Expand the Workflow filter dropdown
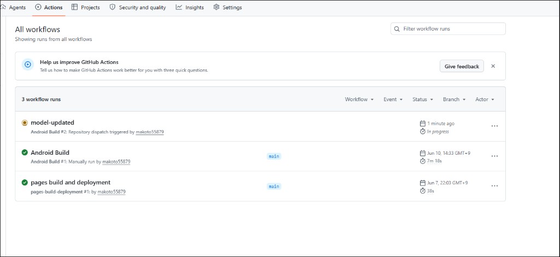 [x=359, y=99]
